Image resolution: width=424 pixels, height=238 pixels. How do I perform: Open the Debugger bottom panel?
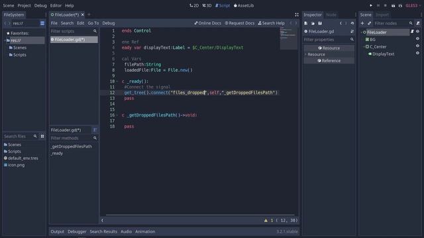pyautogui.click(x=77, y=231)
